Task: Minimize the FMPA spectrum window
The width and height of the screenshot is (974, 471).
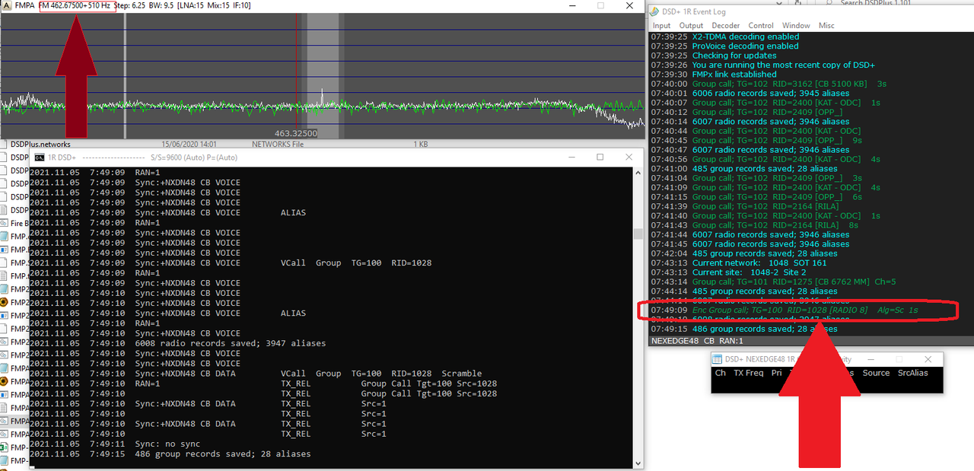Action: click(x=571, y=5)
